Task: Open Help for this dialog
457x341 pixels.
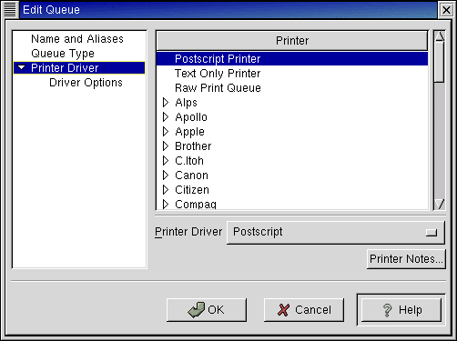Action: tap(401, 310)
